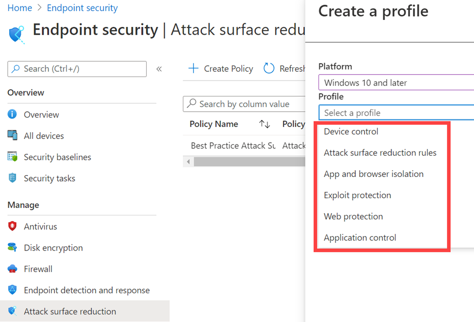Viewport: 474px width, 322px height.
Task: Click the Firewall cloud icon
Action: [12, 269]
